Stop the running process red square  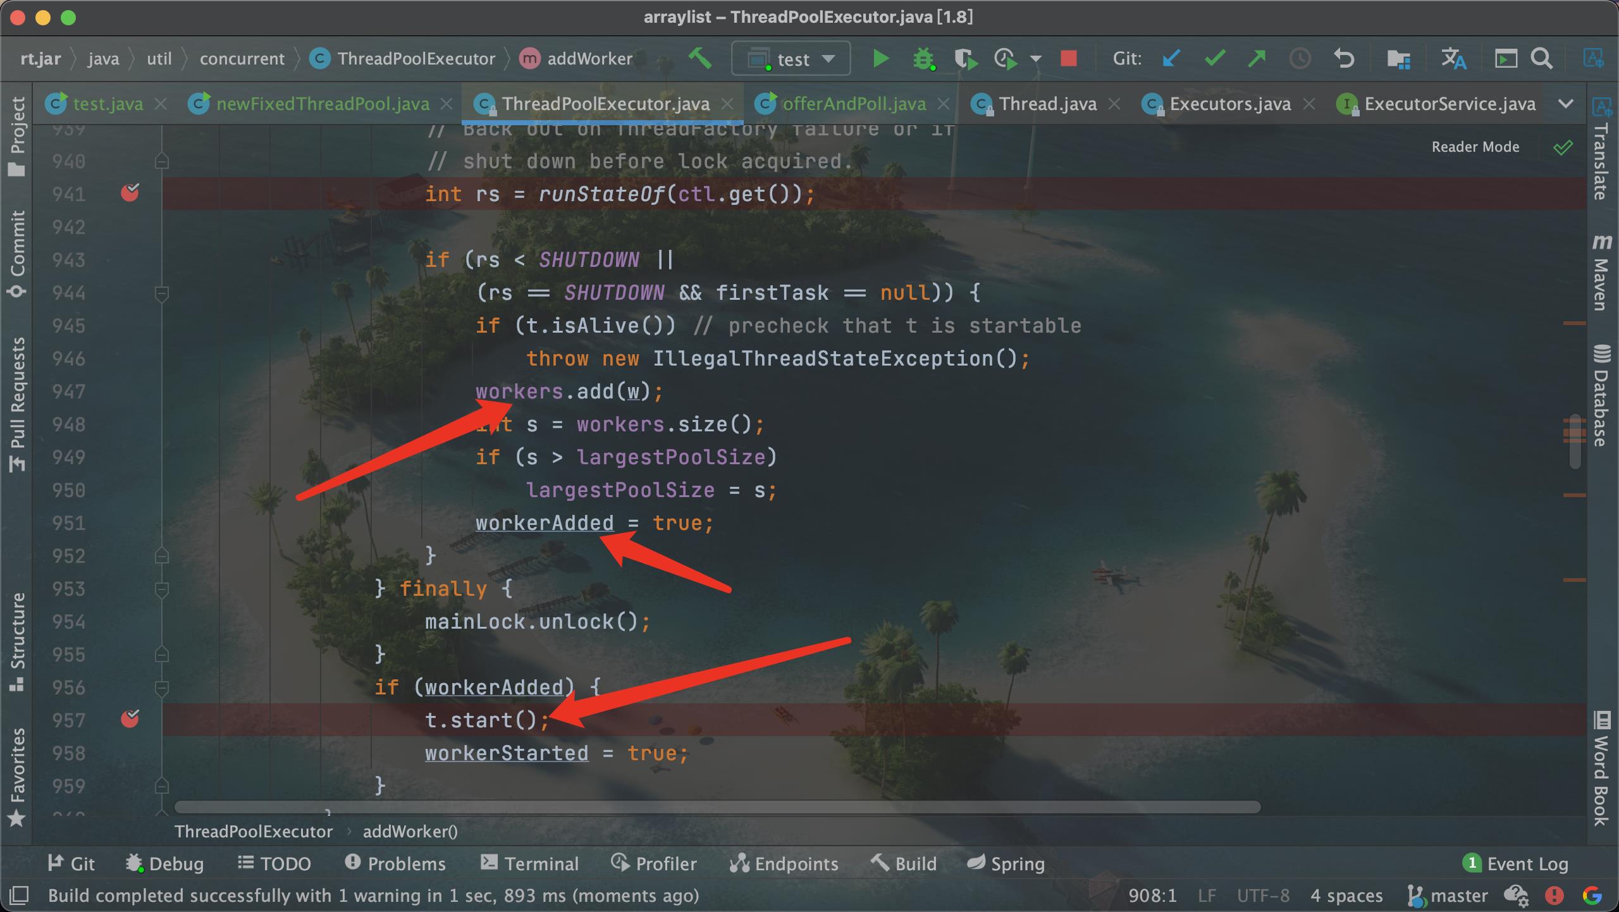coord(1069,58)
